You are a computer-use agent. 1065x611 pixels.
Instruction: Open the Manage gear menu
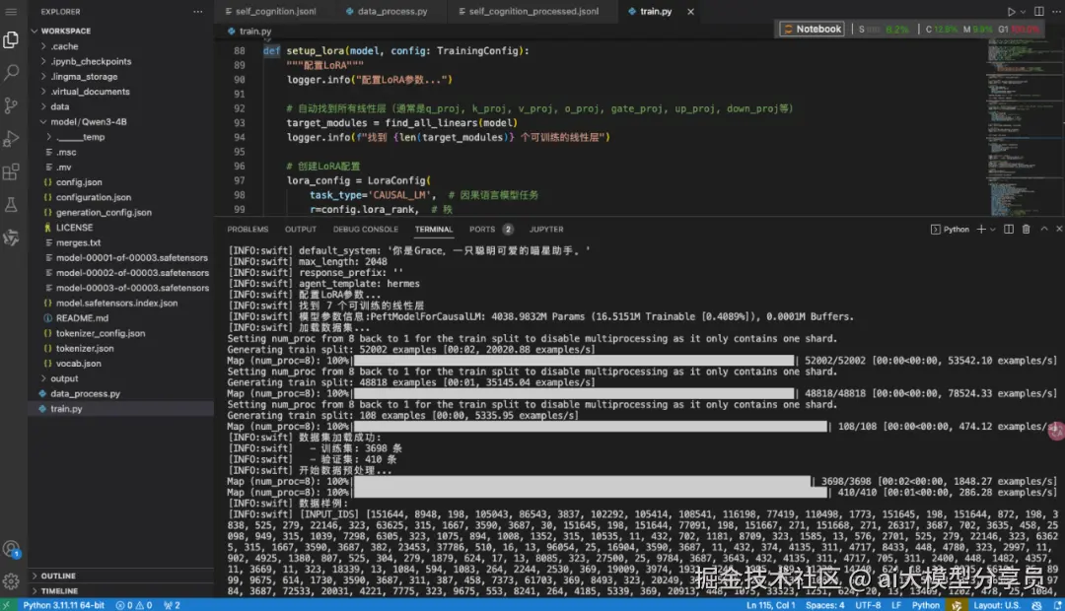click(x=11, y=581)
